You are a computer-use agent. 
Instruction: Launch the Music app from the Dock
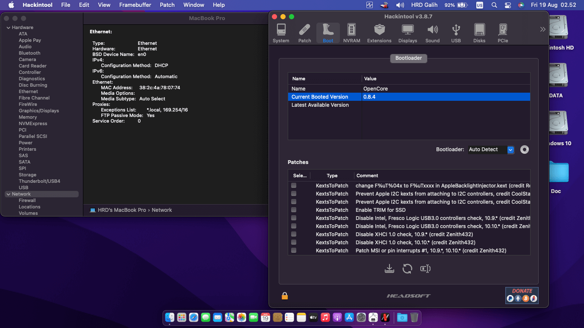325,317
